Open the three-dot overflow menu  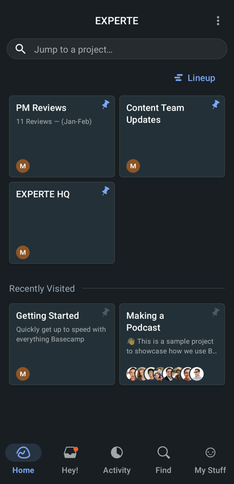pyautogui.click(x=218, y=21)
